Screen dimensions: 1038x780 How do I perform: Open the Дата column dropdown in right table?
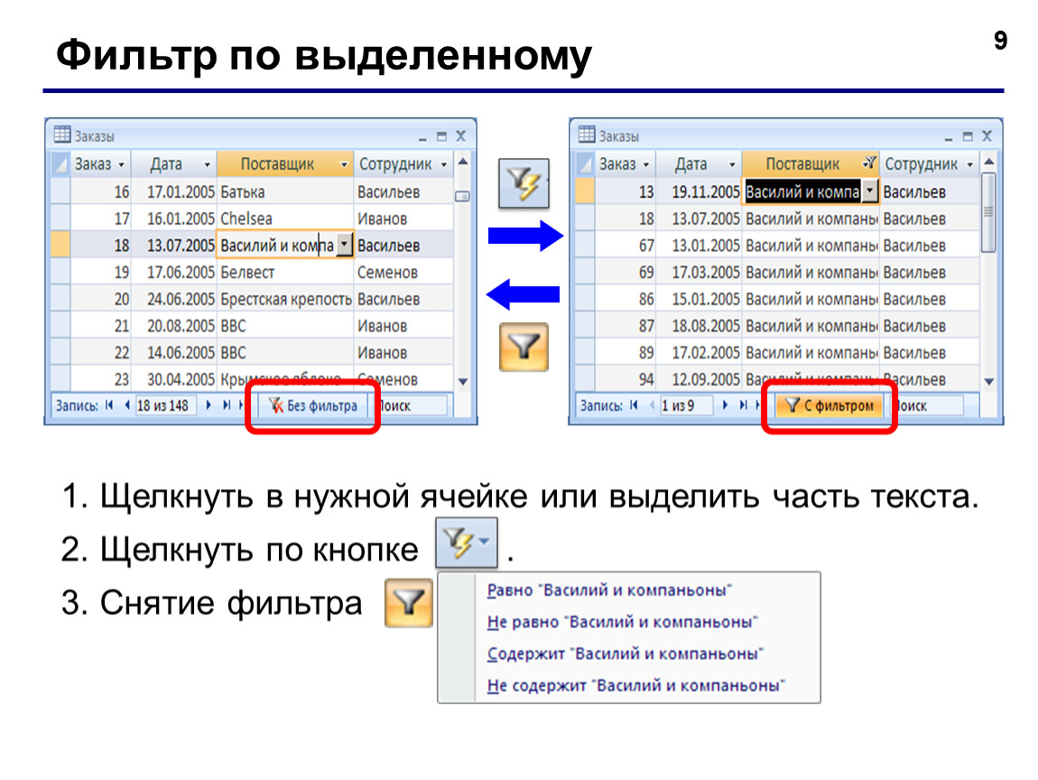coord(732,165)
